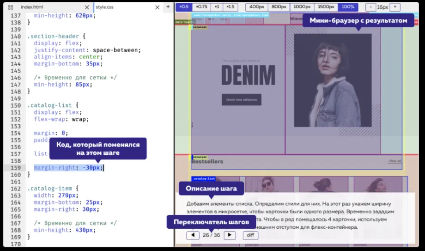The height and width of the screenshot is (251, 425).
Task: Add a new file tab with plus icon
Action: coord(168,7)
